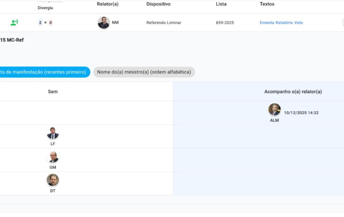The height and width of the screenshot is (217, 344).
Task: Click minister GM's avatar
Action: 53,157
